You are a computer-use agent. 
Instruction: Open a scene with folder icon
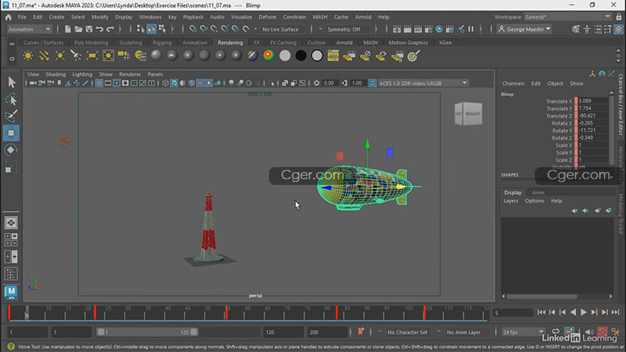pos(78,29)
